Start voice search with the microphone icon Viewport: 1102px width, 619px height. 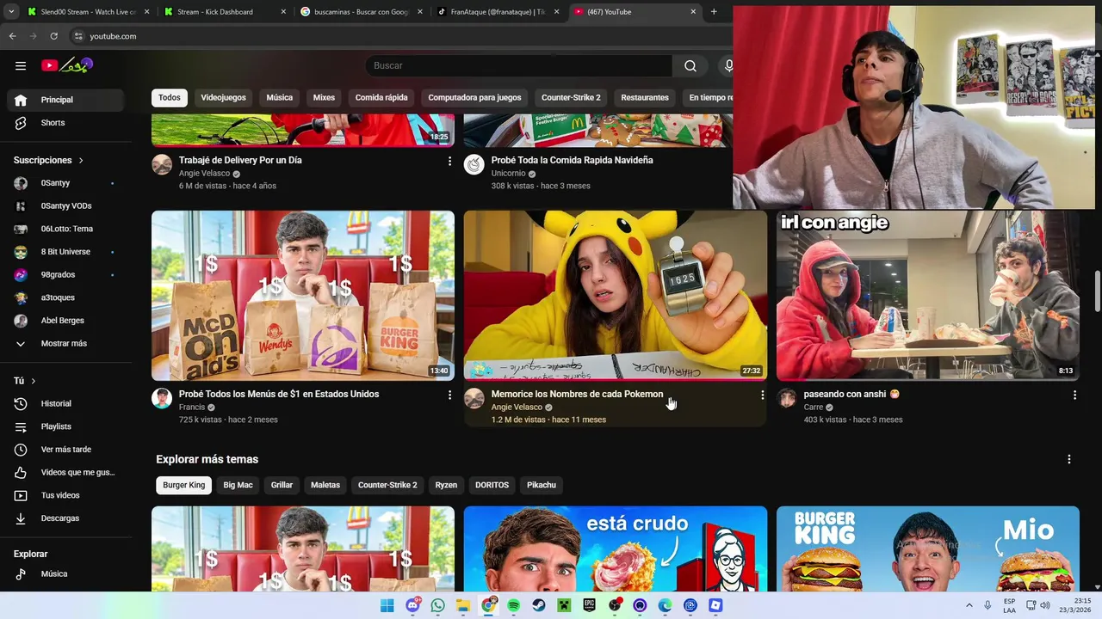728,65
